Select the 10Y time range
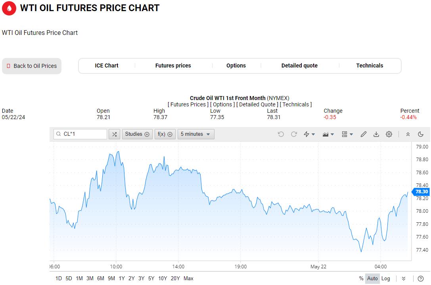Screen dimensions: 431x285 click(163, 278)
